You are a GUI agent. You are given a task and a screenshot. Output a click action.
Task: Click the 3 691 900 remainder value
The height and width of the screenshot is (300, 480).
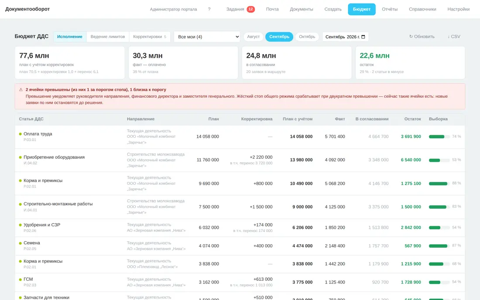point(411,136)
